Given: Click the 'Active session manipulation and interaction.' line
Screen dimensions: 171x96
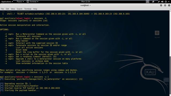Looking at the screenshot, I should pos(25,25).
